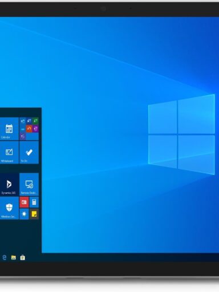Open the Calendar tile

click(x=9, y=129)
